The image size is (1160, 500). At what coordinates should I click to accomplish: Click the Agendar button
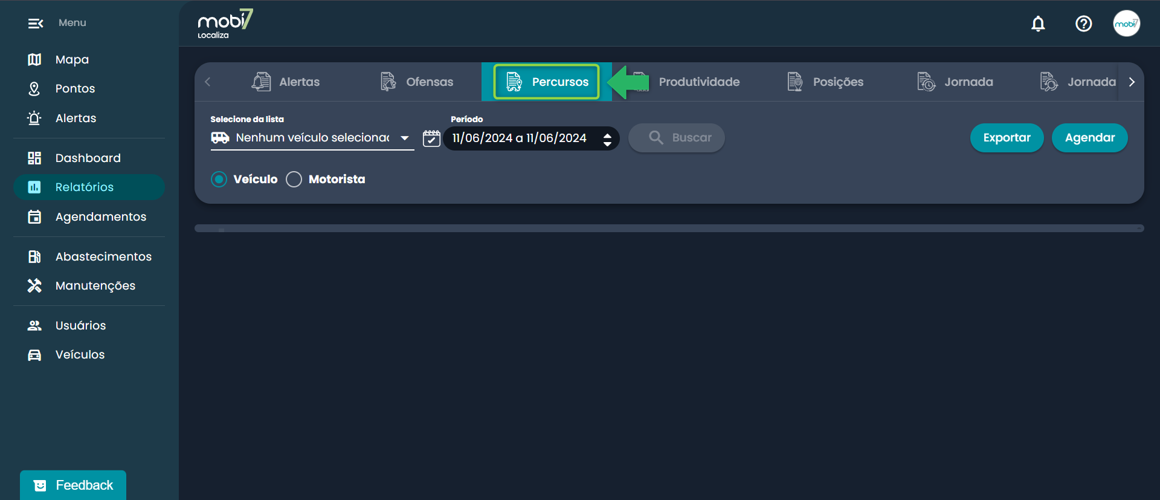(1089, 138)
